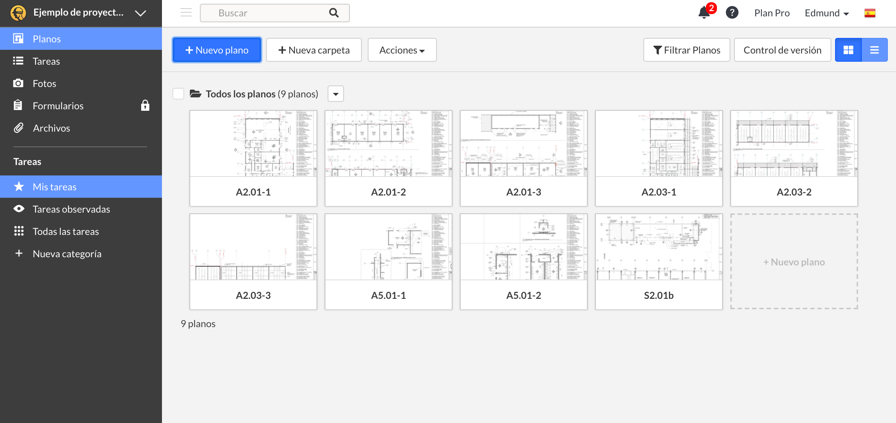Viewport: 896px width, 423px height.
Task: Open dropdown arrow next to Todos los planos
Action: tap(336, 94)
